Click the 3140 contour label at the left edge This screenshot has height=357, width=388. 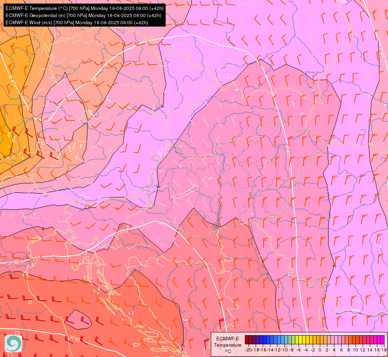tap(11, 79)
